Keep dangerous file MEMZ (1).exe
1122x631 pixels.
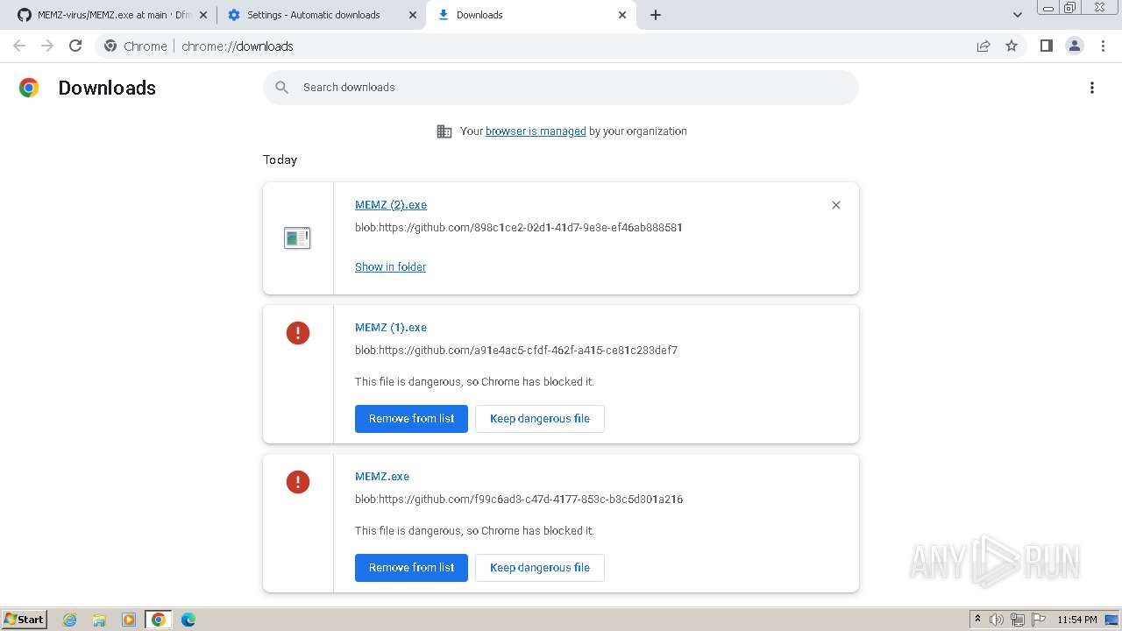pyautogui.click(x=540, y=419)
